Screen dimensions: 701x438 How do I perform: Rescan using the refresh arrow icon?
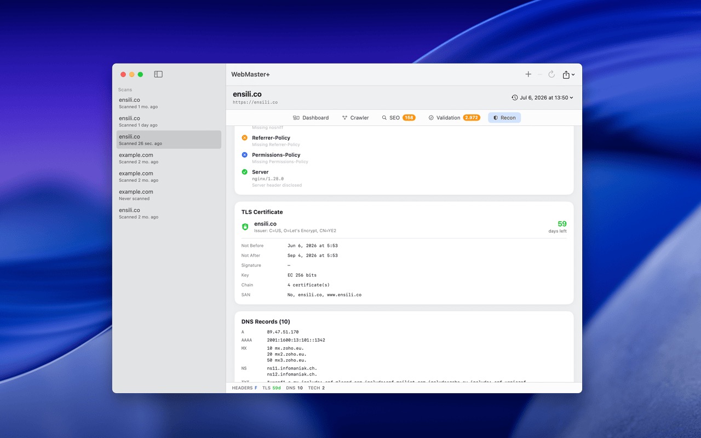551,74
